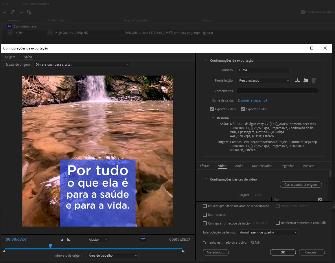Open the Escala de origem dropdown
335x263 pixels.
pyautogui.click(x=82, y=65)
